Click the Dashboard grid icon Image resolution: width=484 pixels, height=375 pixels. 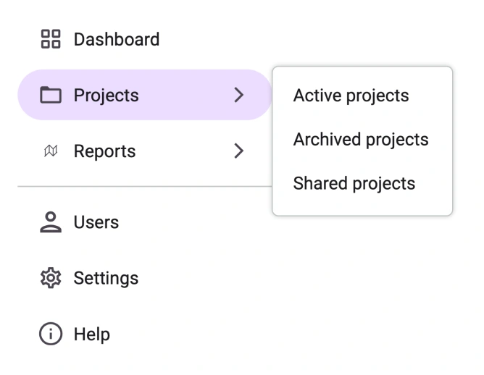(51, 39)
